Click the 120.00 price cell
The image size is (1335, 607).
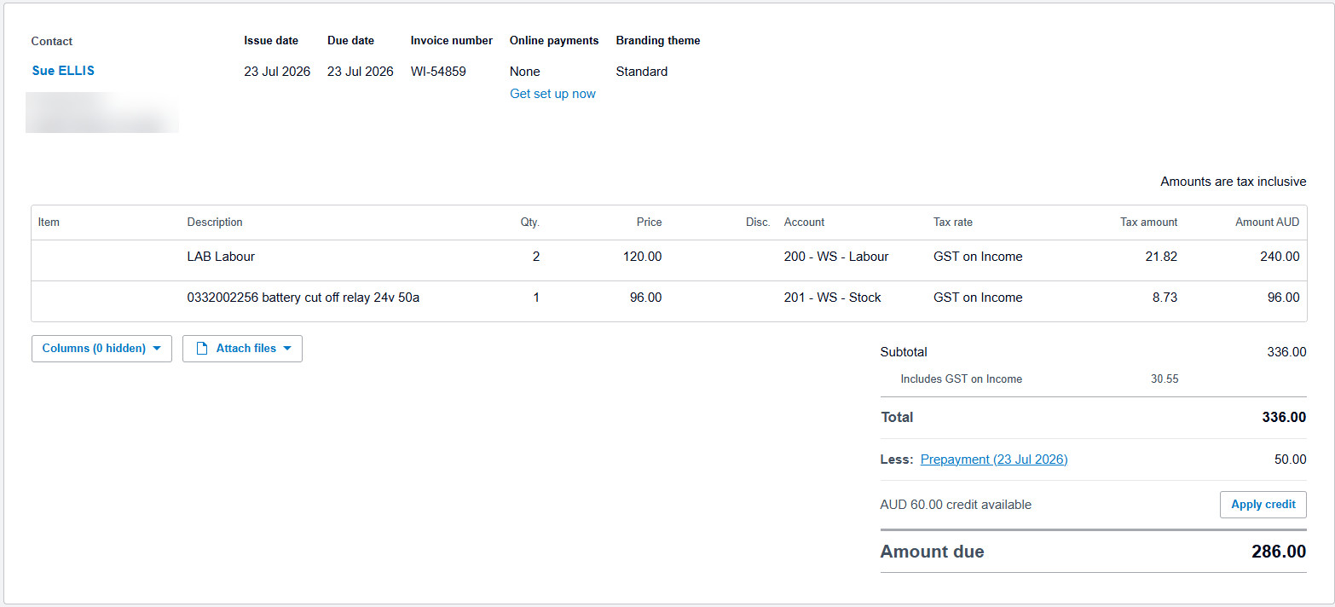(x=641, y=257)
